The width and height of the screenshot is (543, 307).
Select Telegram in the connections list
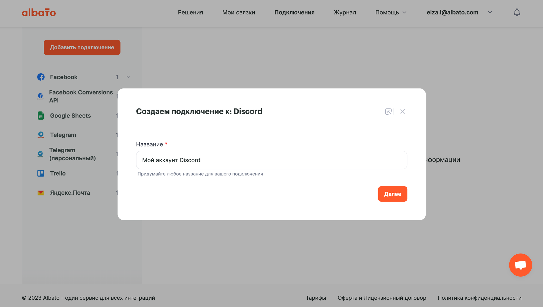click(x=63, y=135)
